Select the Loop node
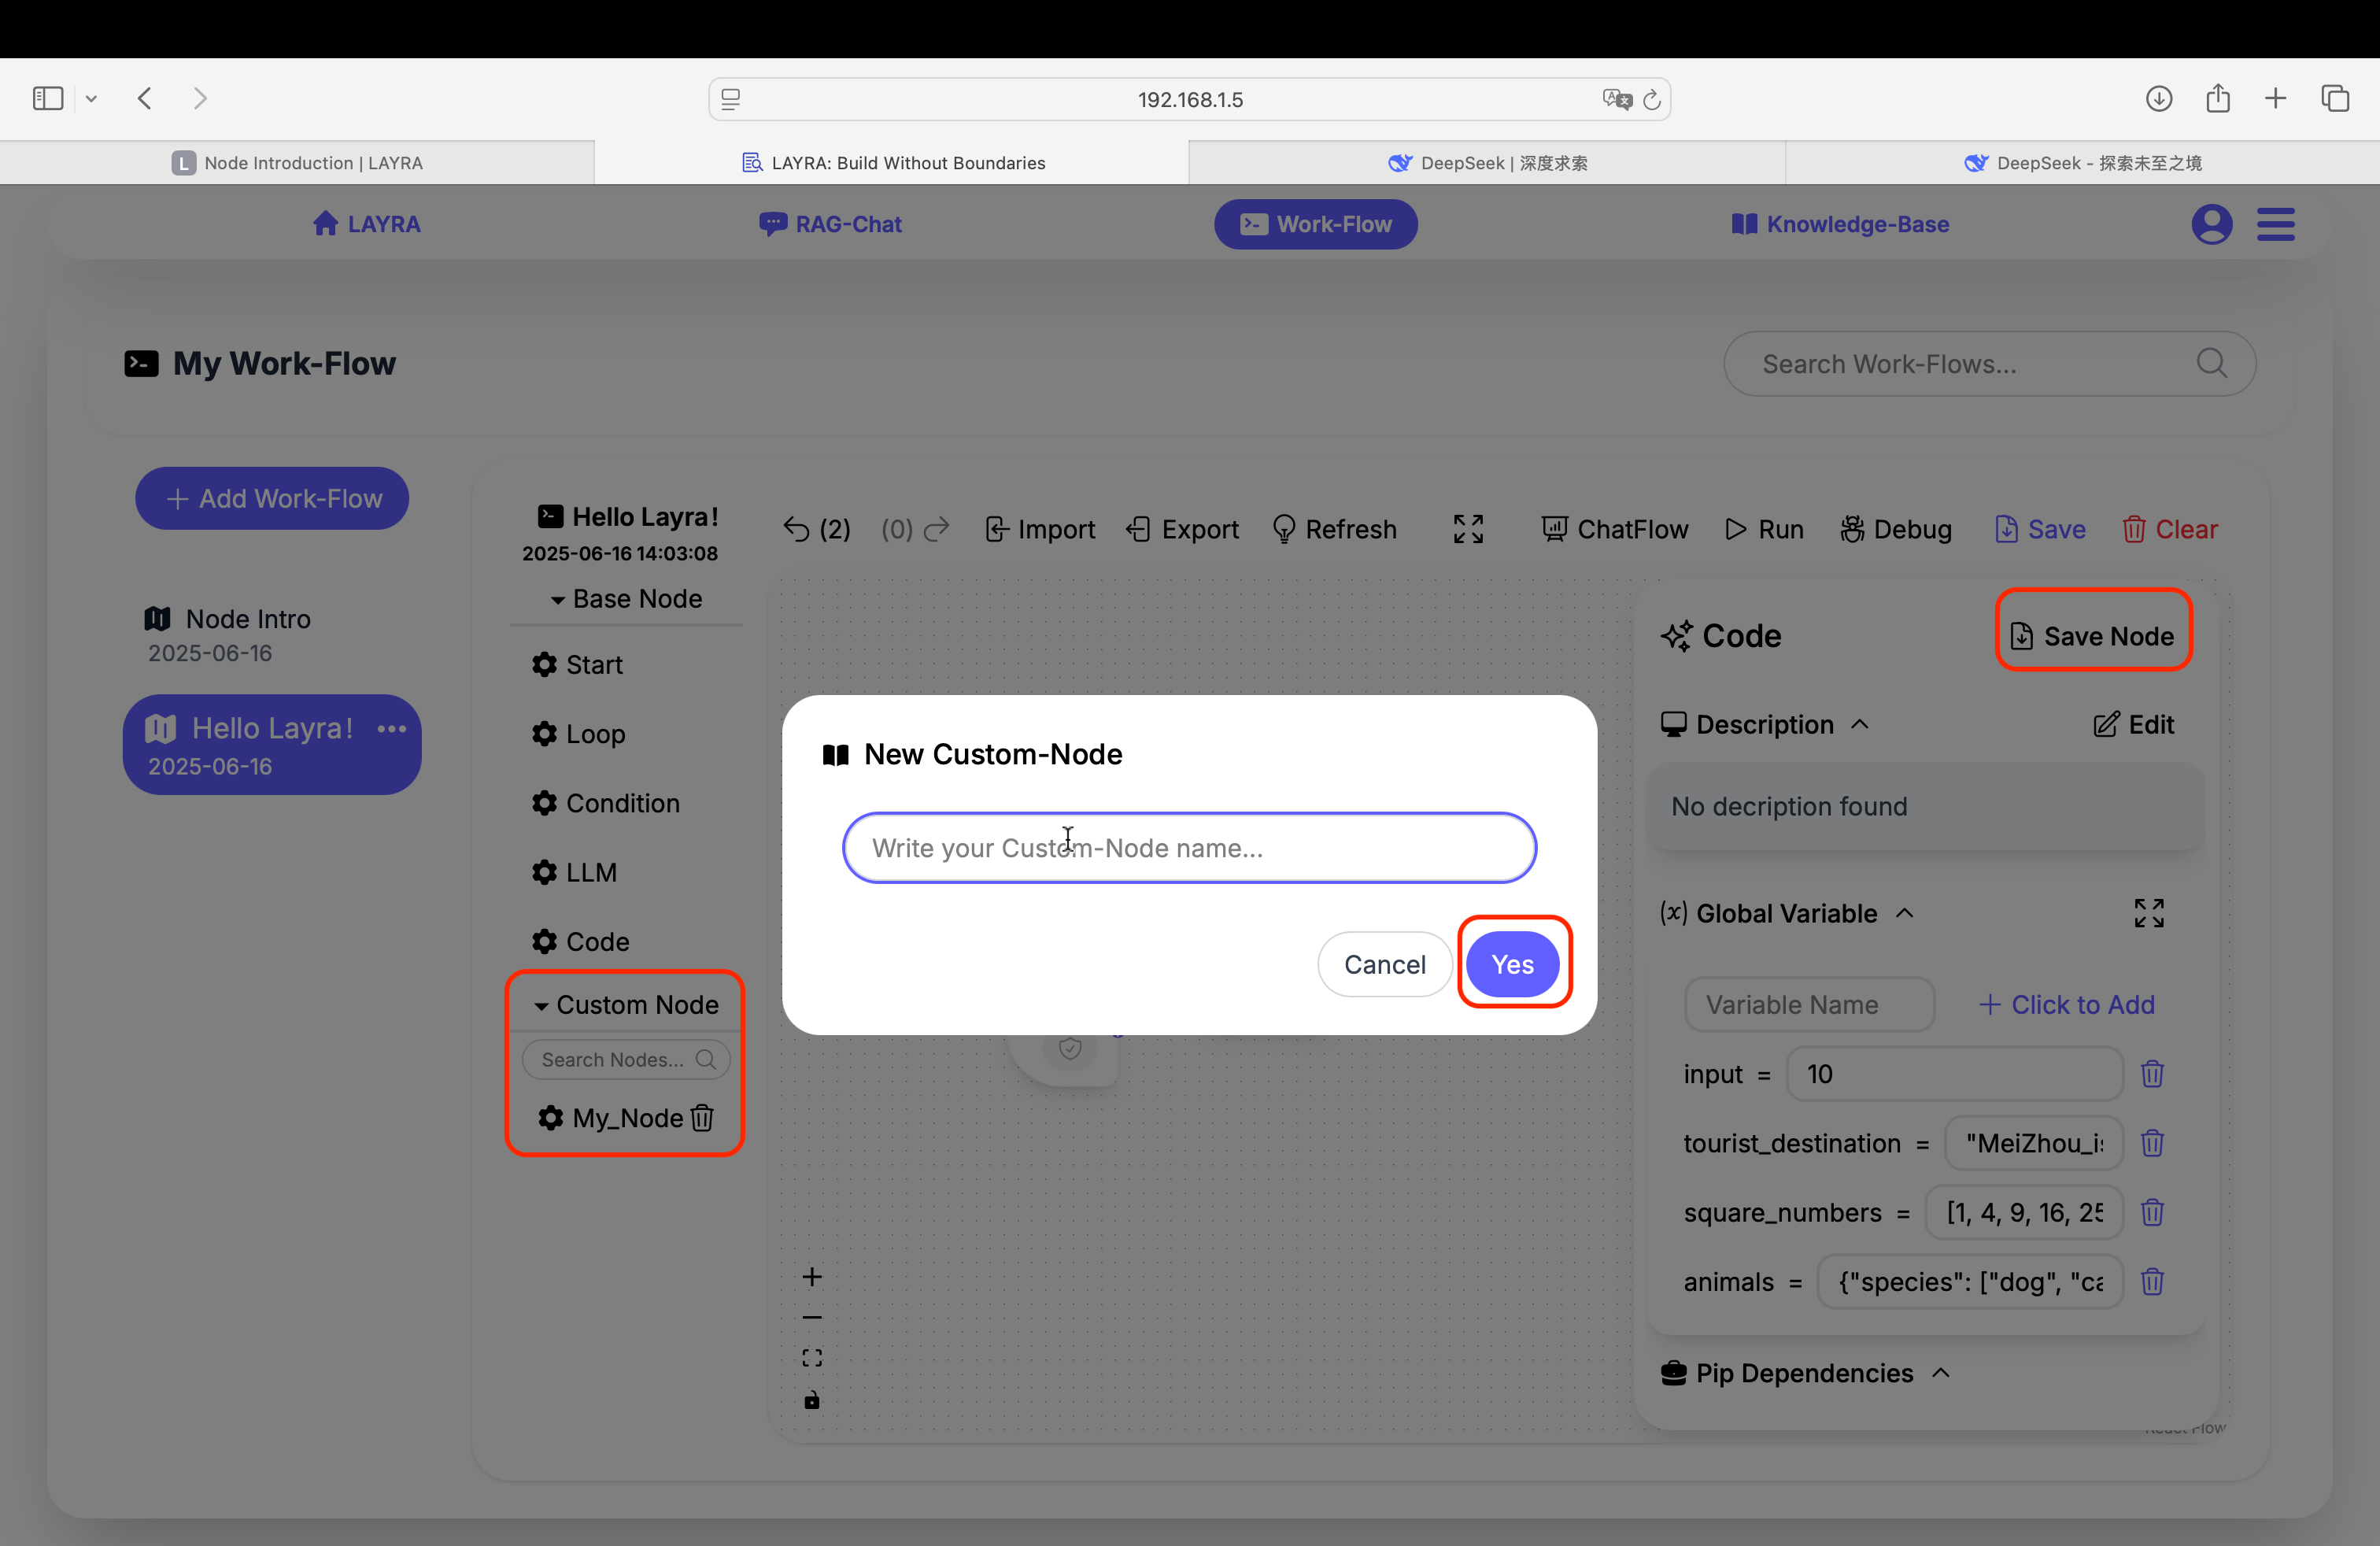Screen dimensions: 2380x1546 point(579,734)
